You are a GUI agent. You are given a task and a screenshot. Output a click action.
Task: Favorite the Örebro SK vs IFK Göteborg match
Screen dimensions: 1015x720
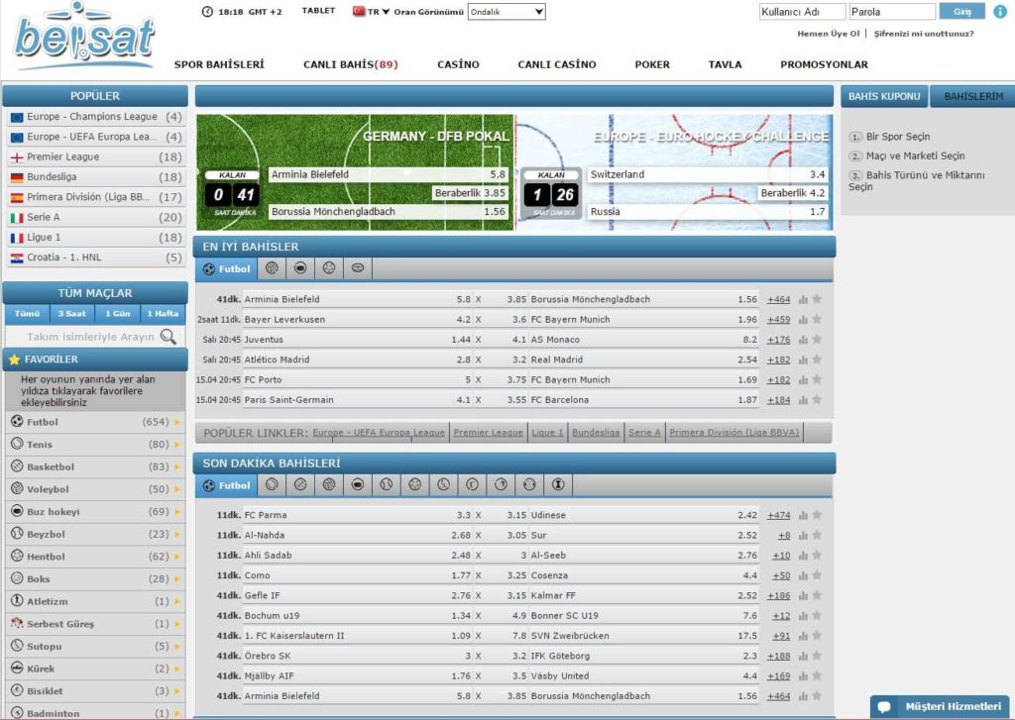pyautogui.click(x=817, y=656)
